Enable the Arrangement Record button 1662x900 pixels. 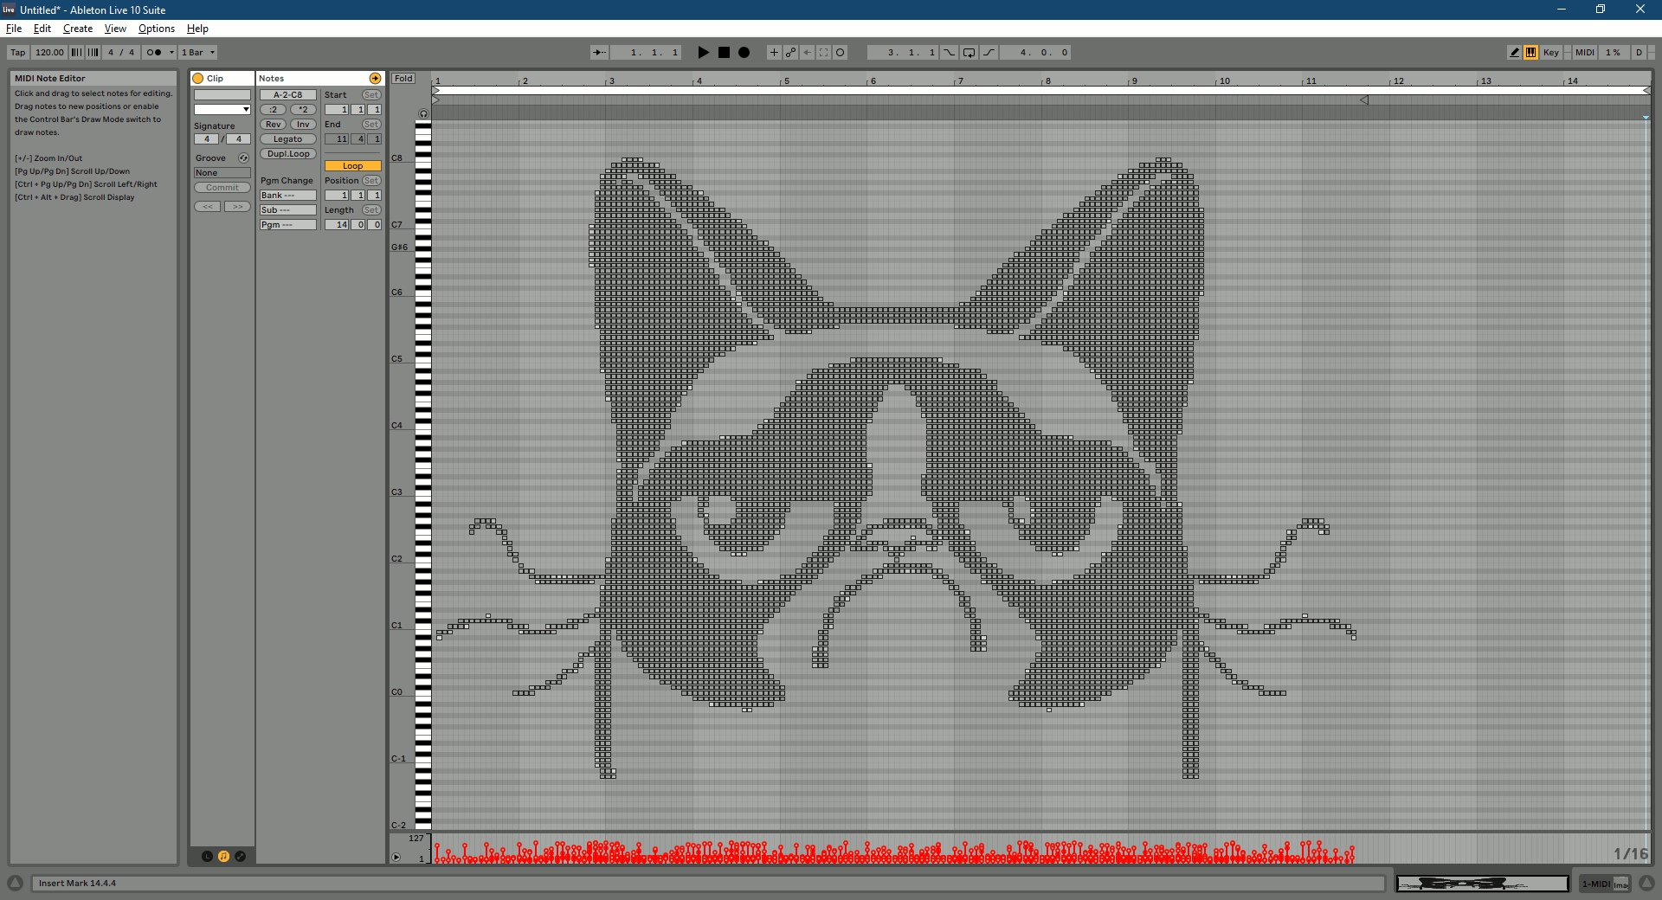744,53
